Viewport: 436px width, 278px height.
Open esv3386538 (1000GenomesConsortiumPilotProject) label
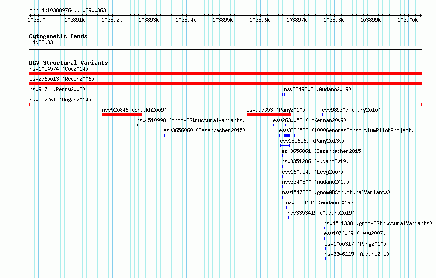[x=346, y=130]
